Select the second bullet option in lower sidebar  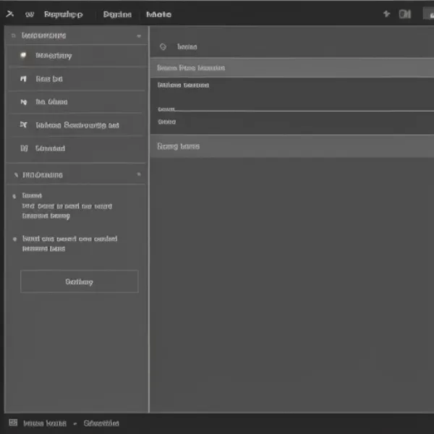(14, 239)
